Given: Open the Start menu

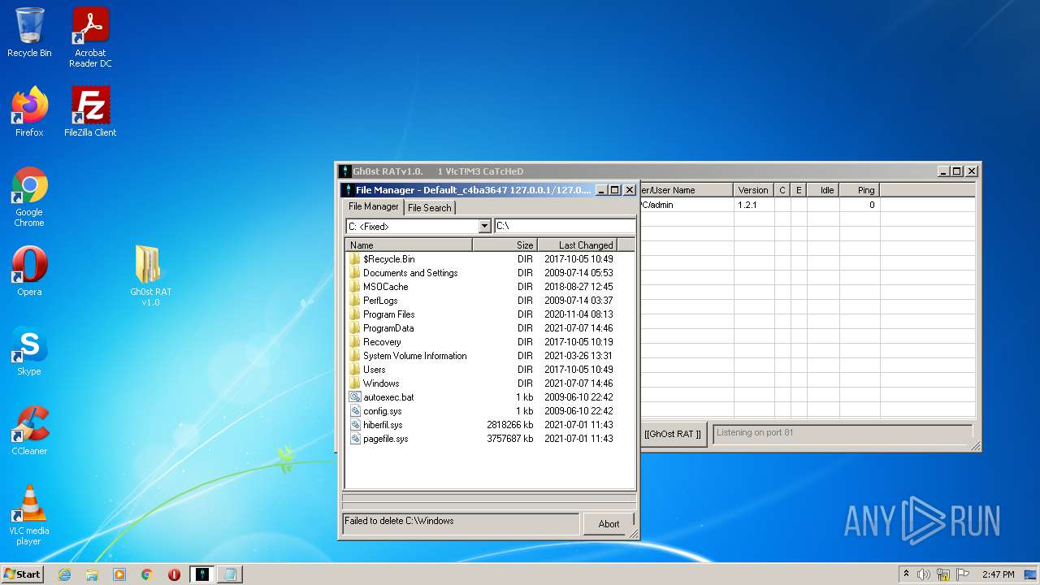Looking at the screenshot, I should point(22,574).
